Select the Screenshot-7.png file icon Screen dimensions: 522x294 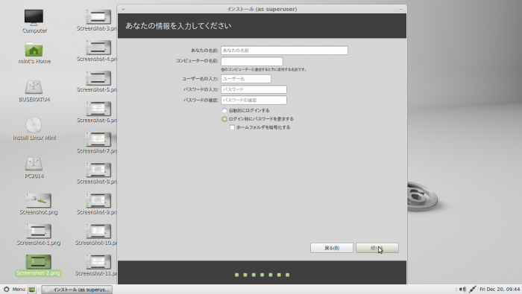[98, 139]
